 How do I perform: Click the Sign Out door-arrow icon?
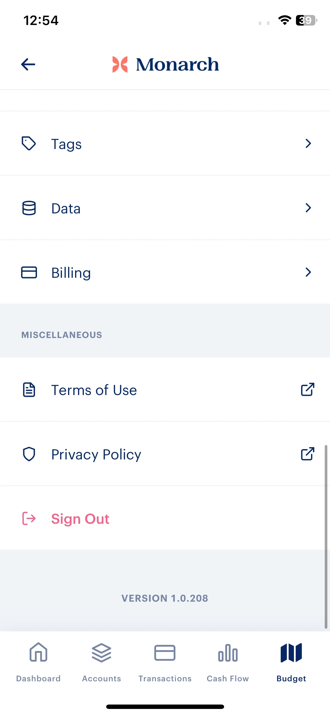tap(29, 518)
